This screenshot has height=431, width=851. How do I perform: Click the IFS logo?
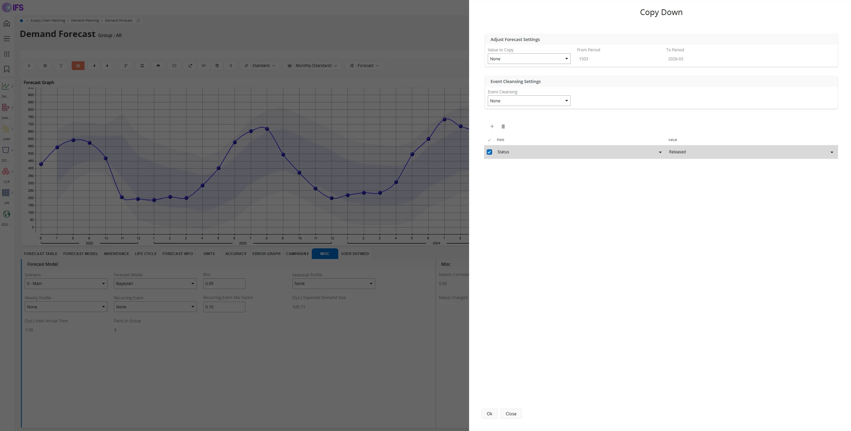pos(13,7)
